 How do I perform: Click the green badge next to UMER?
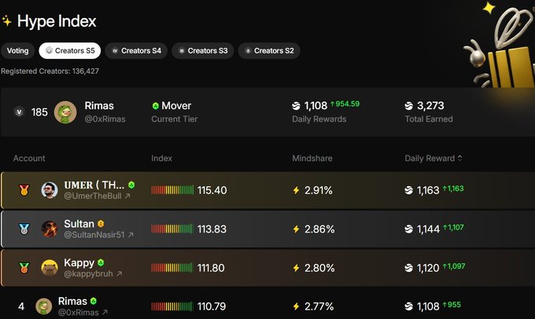(x=131, y=185)
